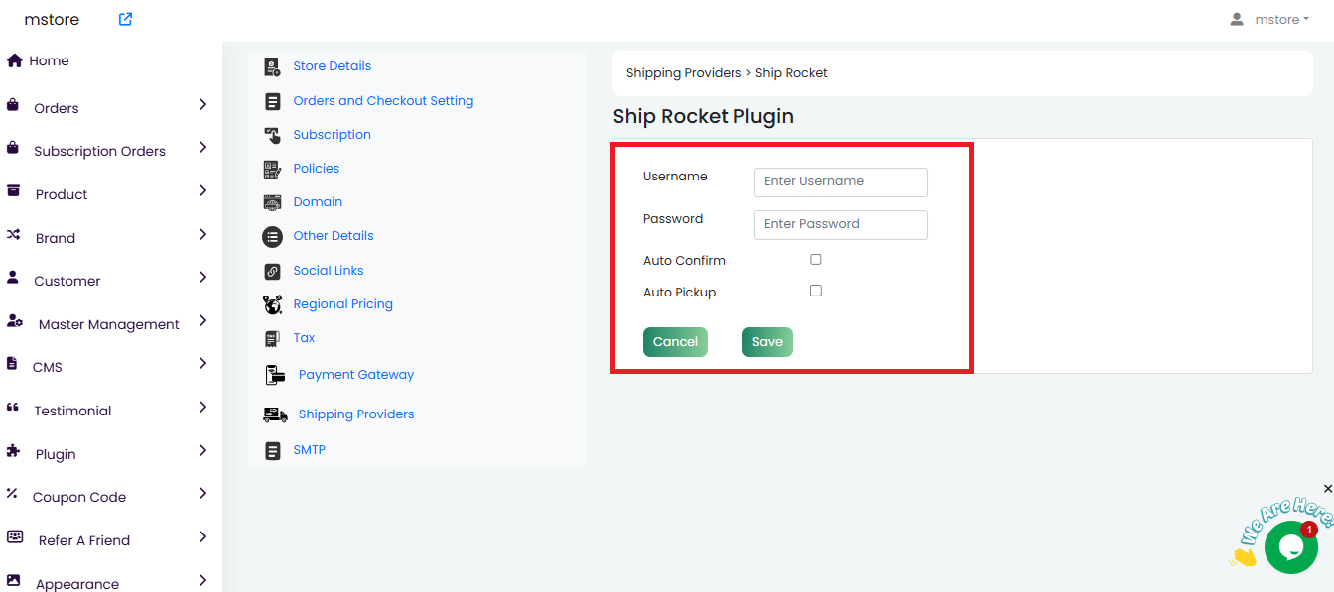The width and height of the screenshot is (1334, 592).
Task: Open the mstore user account dropdown
Action: [1268, 19]
